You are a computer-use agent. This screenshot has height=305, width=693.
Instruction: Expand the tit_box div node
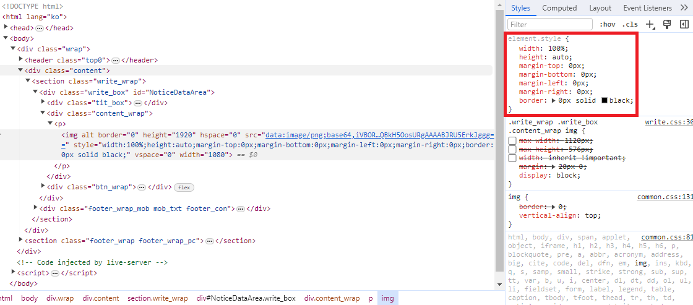pos(43,102)
